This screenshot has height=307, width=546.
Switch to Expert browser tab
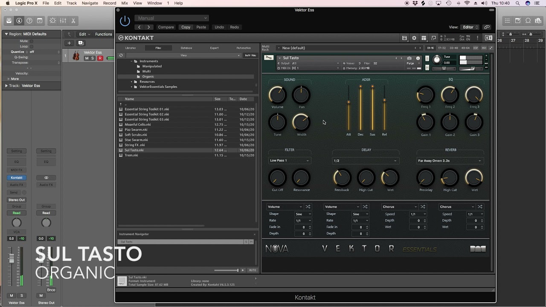point(214,48)
